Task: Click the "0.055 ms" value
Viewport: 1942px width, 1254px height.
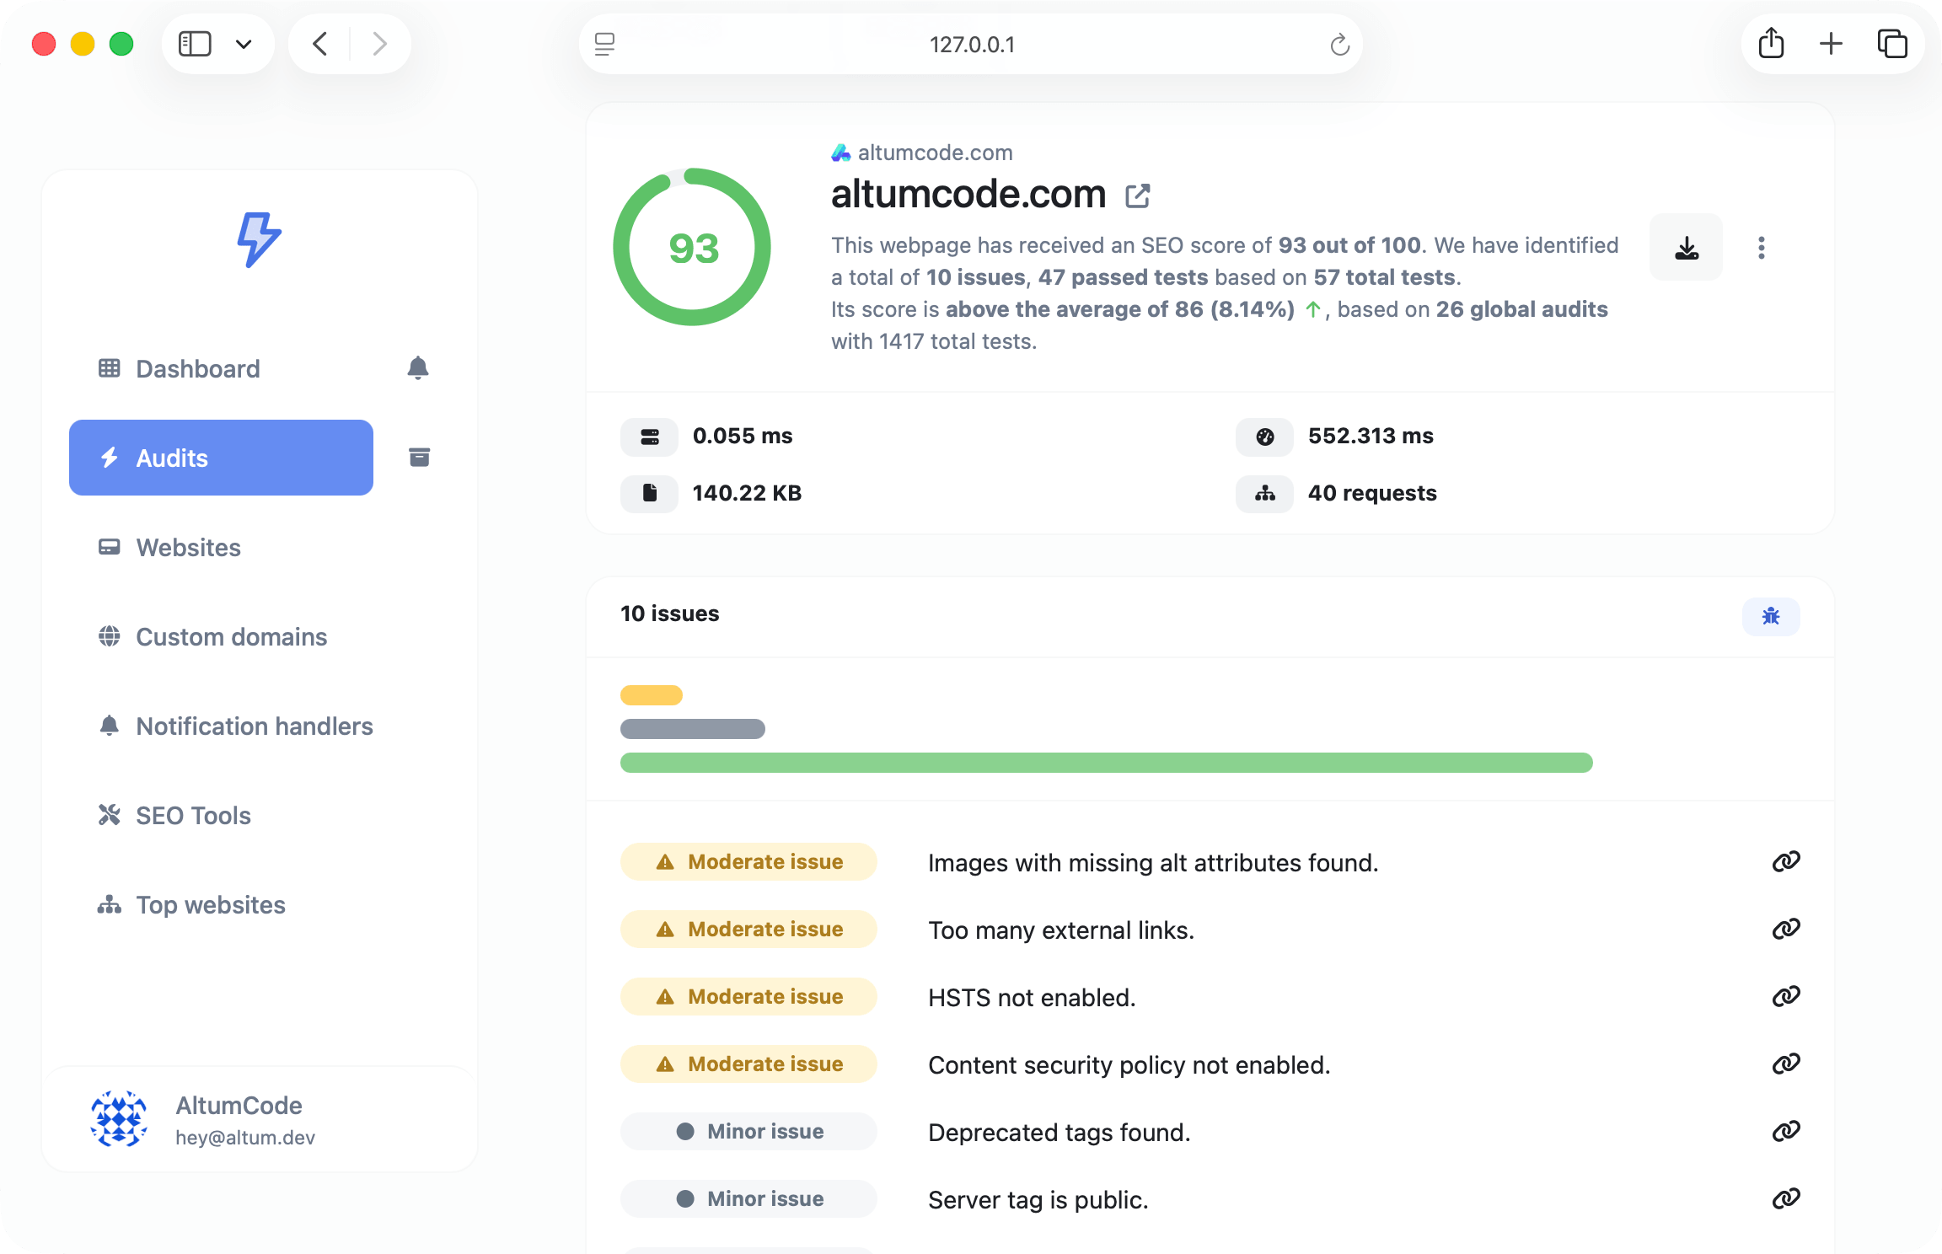Action: pos(743,436)
